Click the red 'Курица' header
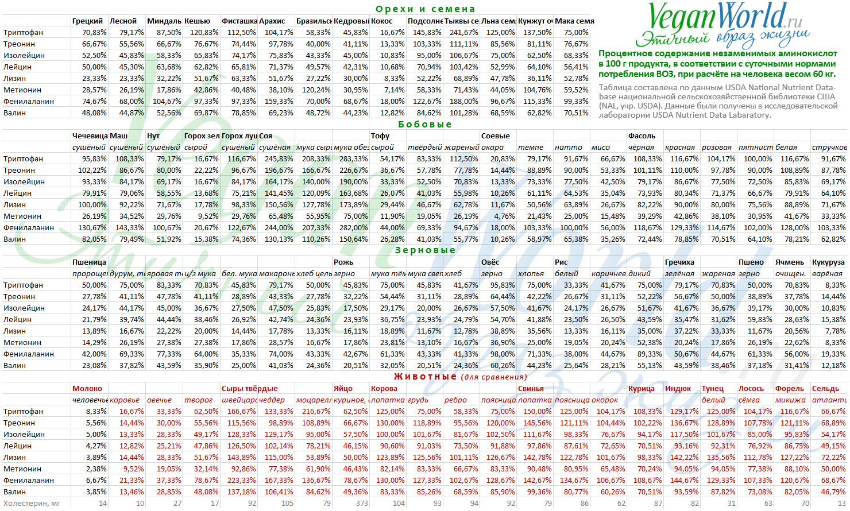Image resolution: width=850 pixels, height=511 pixels. 642,388
